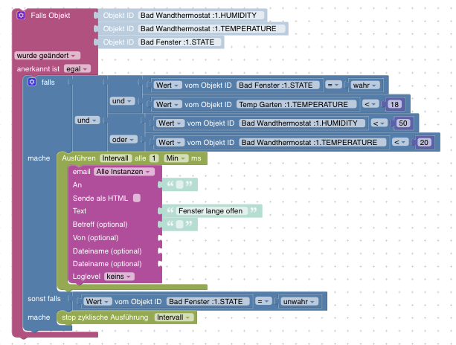Open Wert dropdown in first Bad Fenster condition

pos(167,86)
